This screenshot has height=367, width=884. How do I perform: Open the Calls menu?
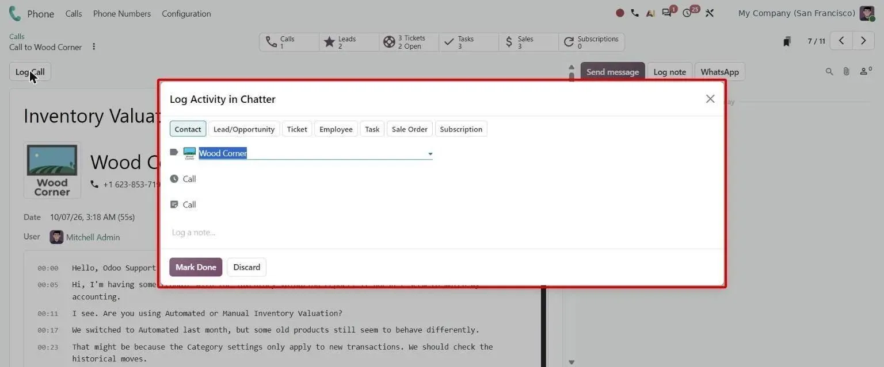click(74, 13)
